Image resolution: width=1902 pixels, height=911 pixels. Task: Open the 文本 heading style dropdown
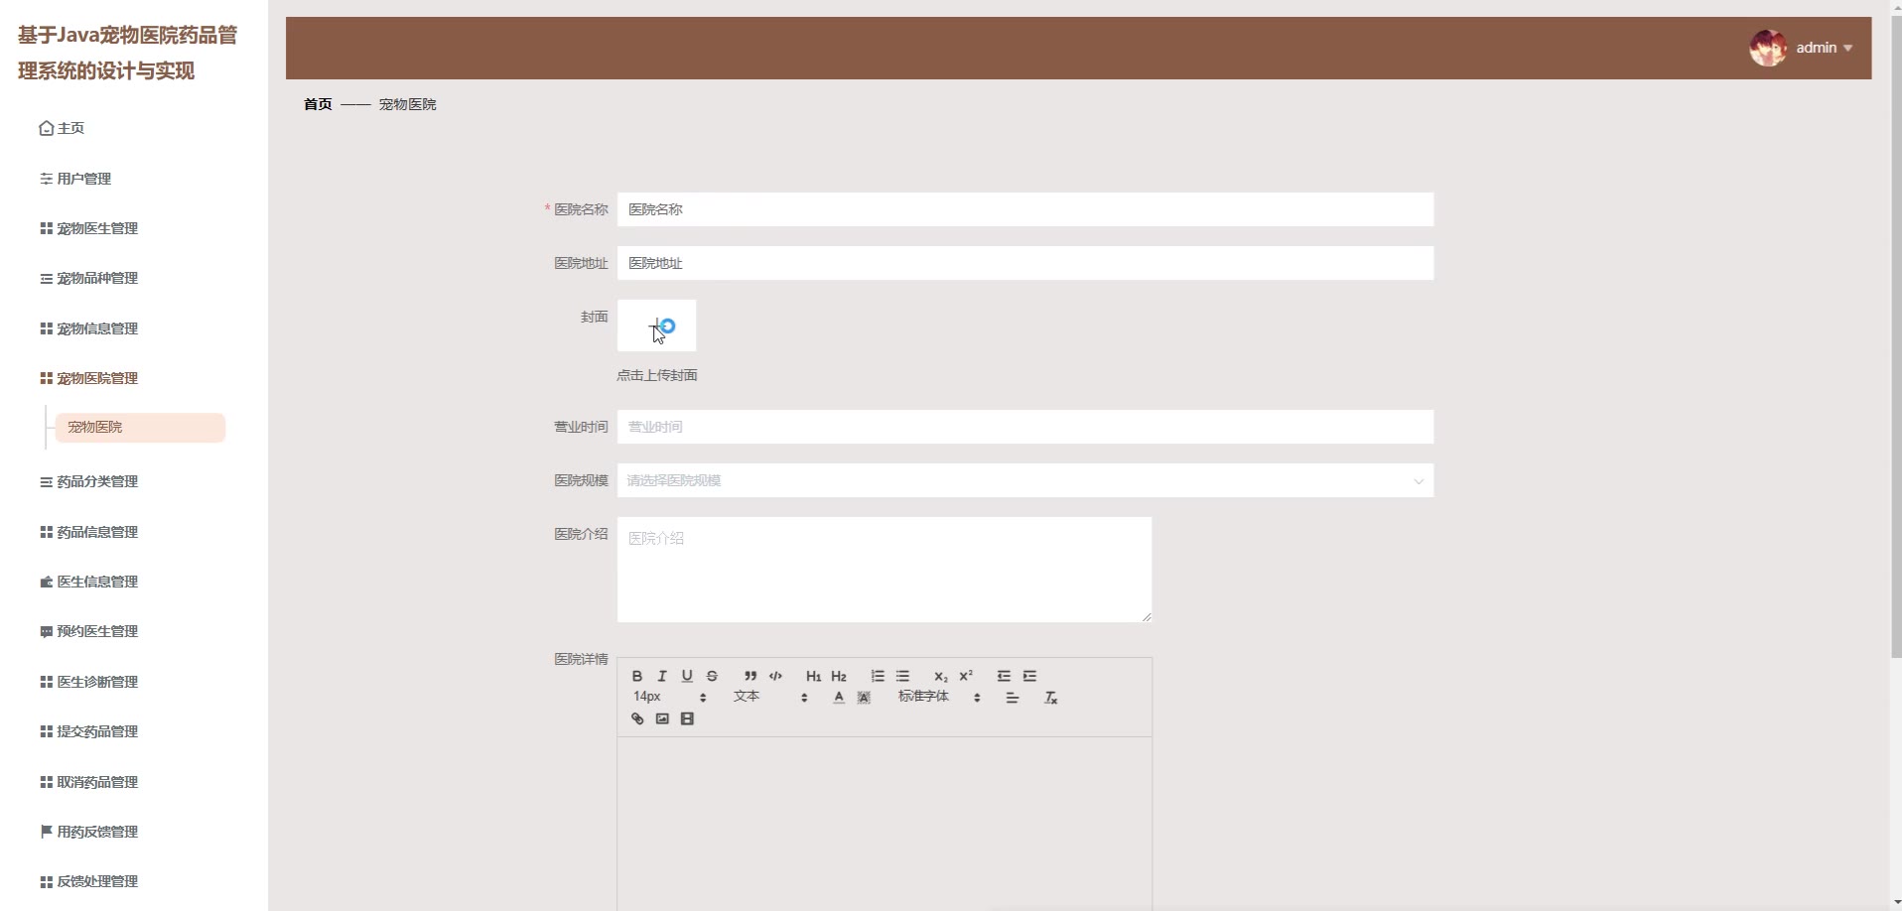pos(770,697)
